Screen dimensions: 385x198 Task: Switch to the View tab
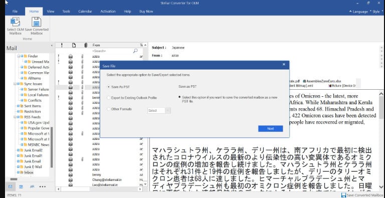coord(50,12)
